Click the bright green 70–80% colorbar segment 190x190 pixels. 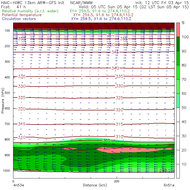pos(178,72)
